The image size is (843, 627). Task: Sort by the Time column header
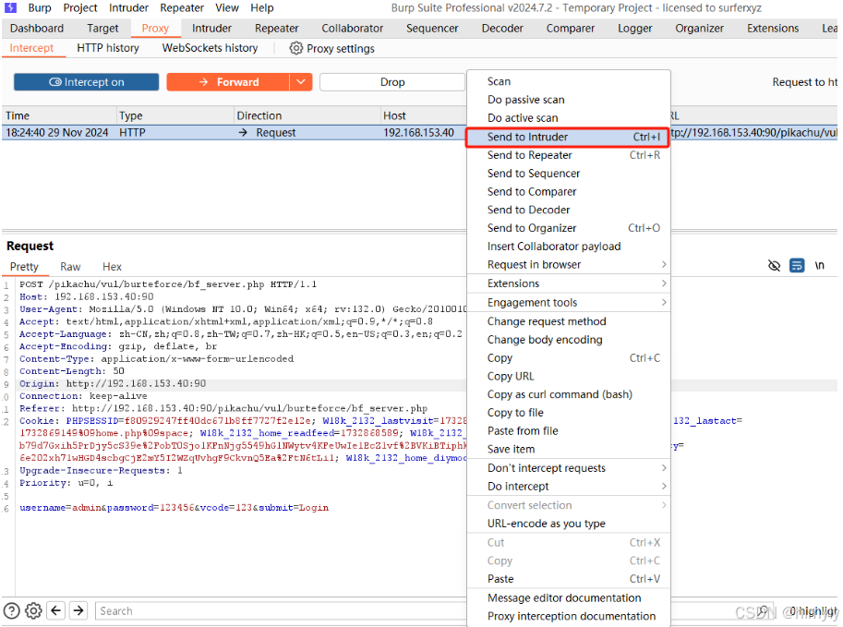(58, 115)
